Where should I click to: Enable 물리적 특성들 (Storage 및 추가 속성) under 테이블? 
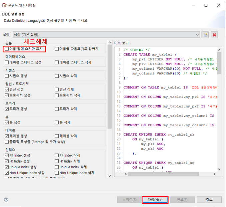pyautogui.click(x=7, y=142)
